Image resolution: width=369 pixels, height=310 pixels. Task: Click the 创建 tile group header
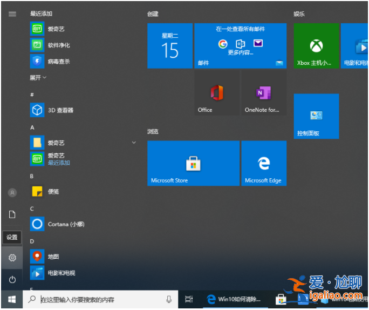tap(153, 14)
